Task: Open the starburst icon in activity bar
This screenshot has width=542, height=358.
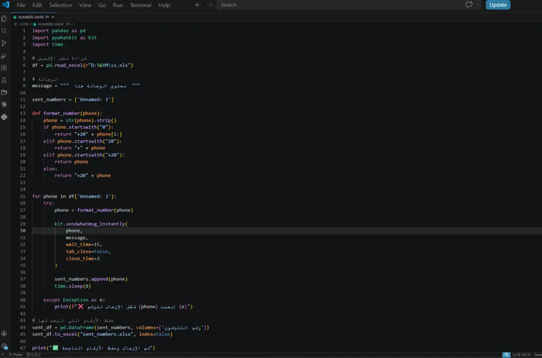Action: pyautogui.click(x=4, y=105)
